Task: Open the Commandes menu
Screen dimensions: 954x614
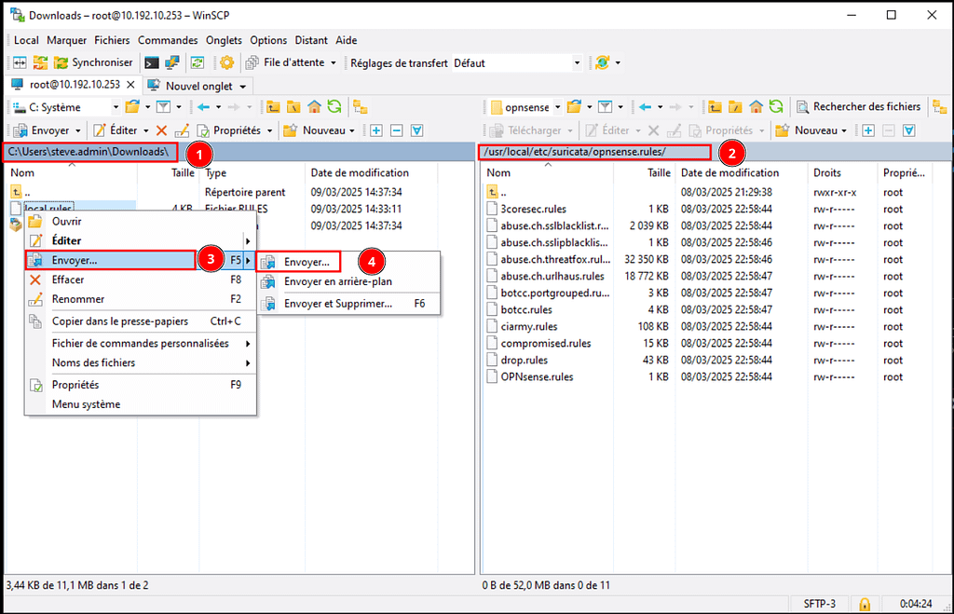Action: pos(168,40)
